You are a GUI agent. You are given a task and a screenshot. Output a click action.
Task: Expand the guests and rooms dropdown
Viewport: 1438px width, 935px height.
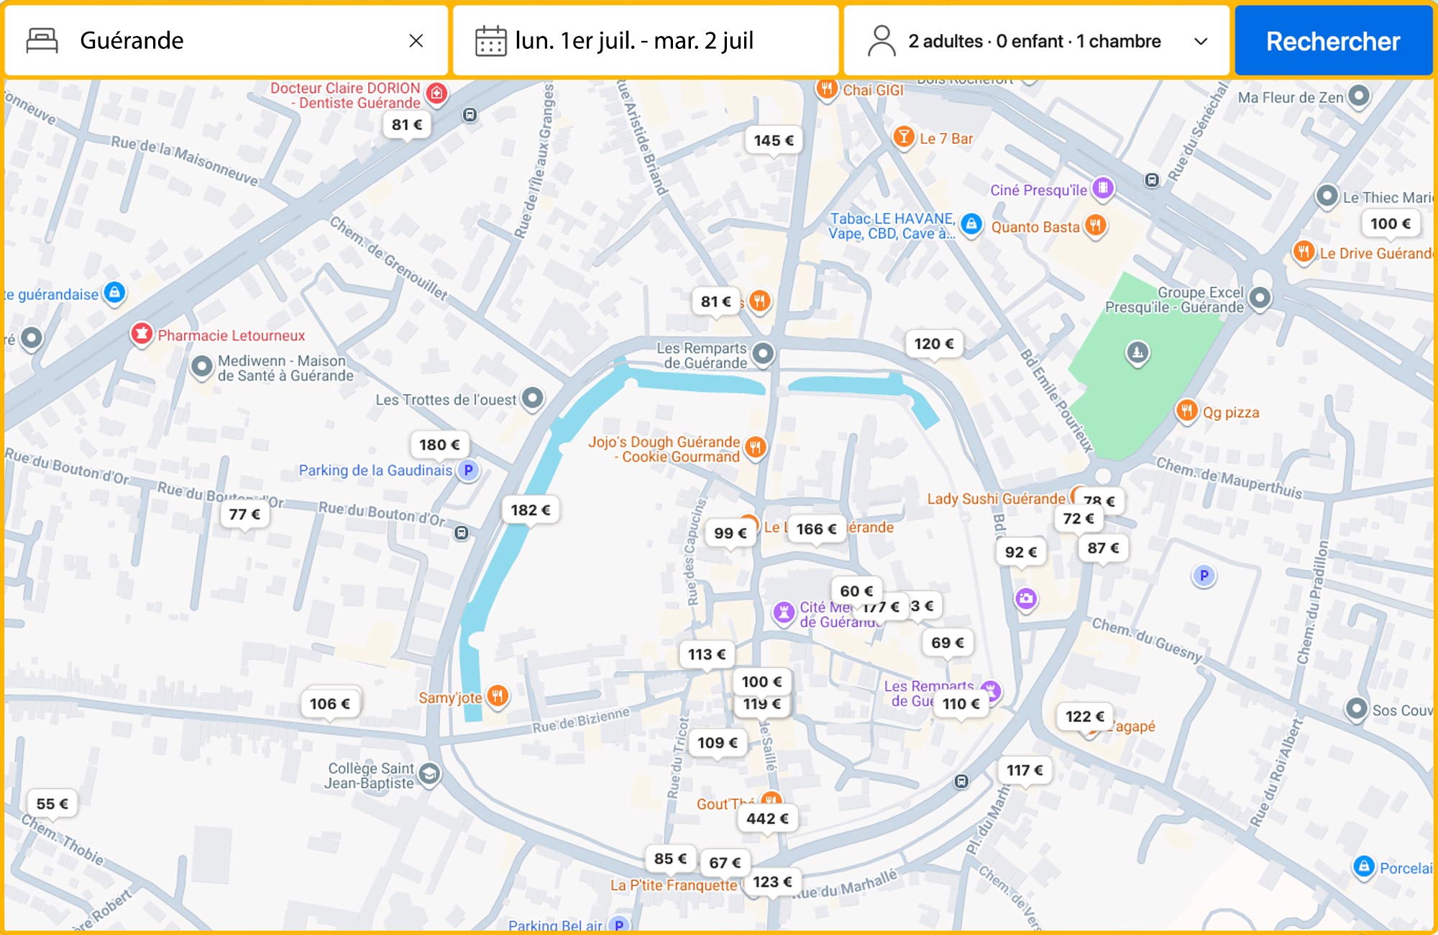tap(1200, 41)
